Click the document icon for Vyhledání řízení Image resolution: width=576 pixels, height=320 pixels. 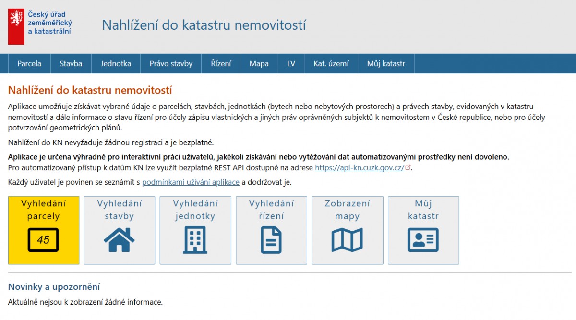(x=271, y=239)
